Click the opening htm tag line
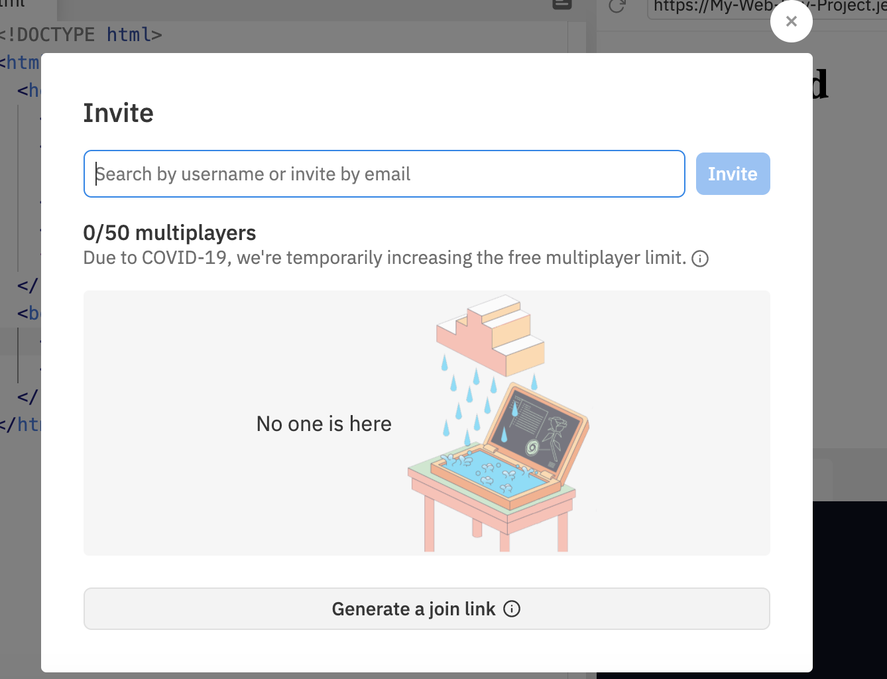This screenshot has height=679, width=887. [20, 62]
